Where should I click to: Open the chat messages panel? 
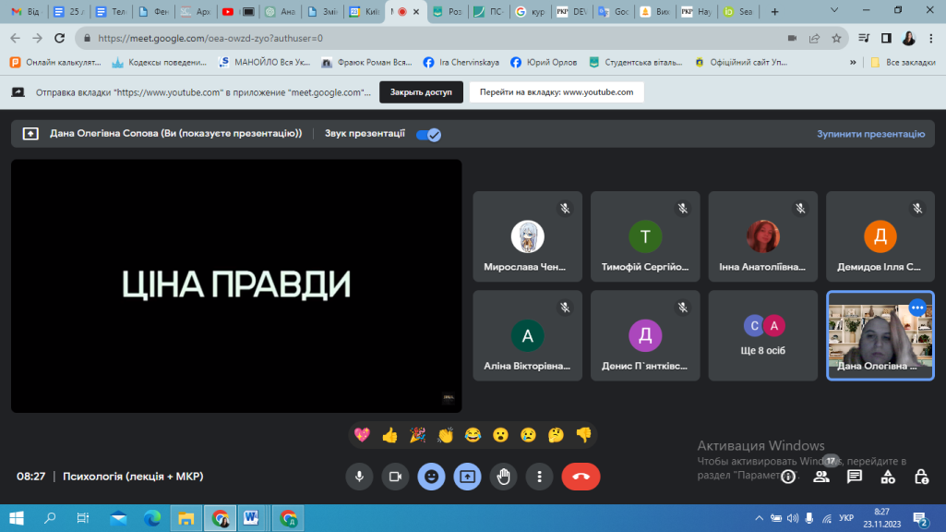click(x=855, y=477)
